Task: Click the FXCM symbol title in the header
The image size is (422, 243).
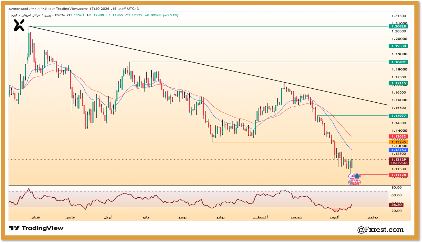Action: click(x=60, y=15)
